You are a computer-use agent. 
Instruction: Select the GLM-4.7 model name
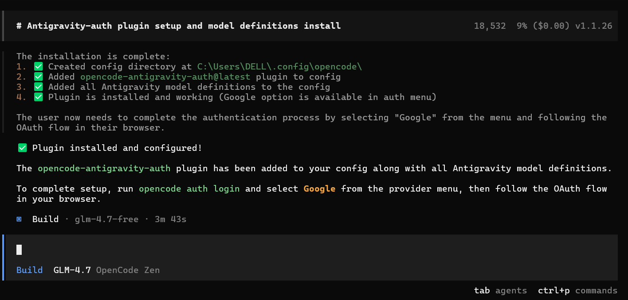72,270
